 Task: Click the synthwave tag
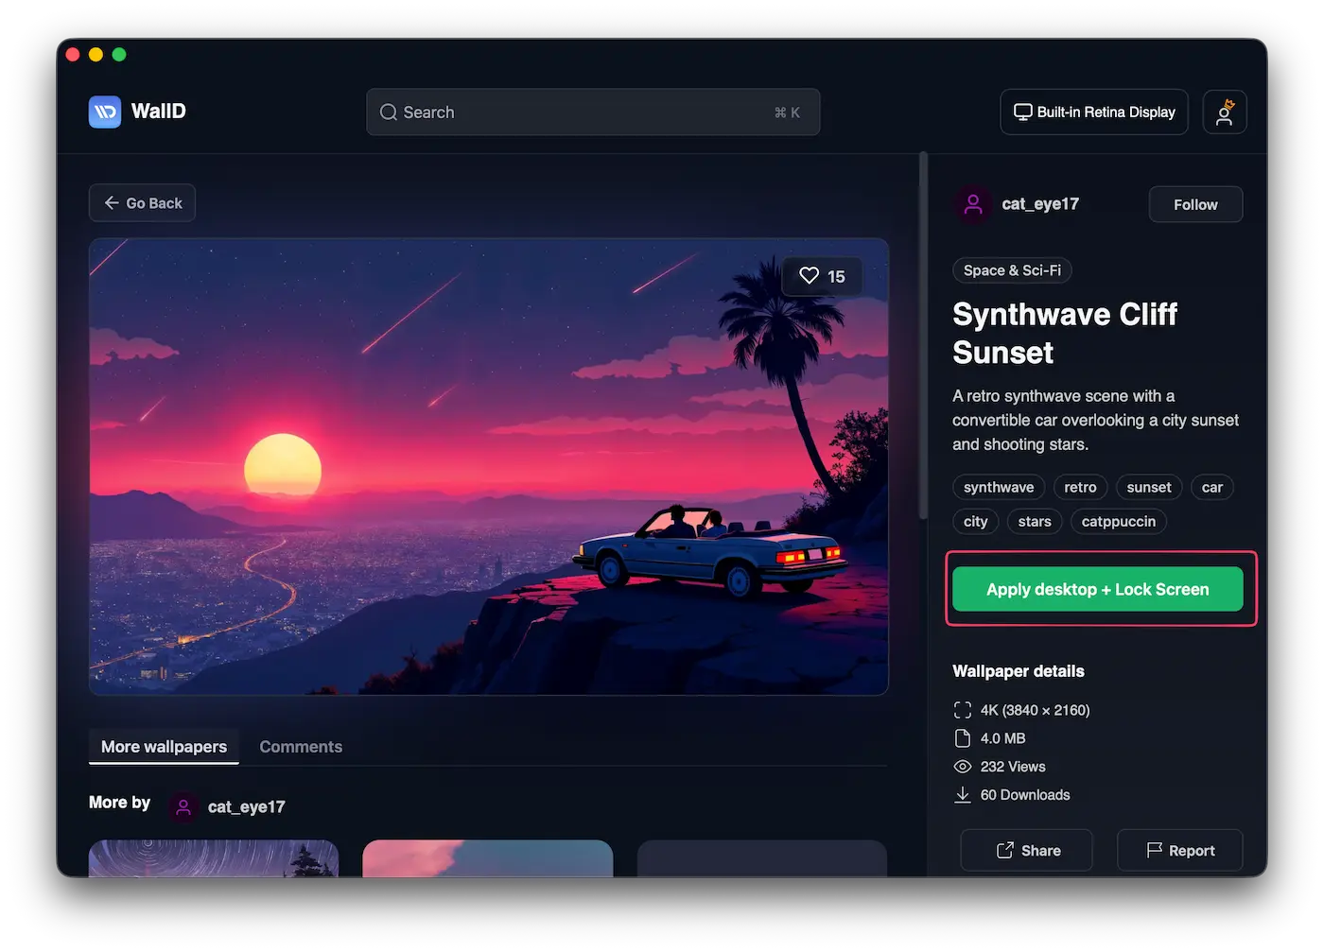998,488
